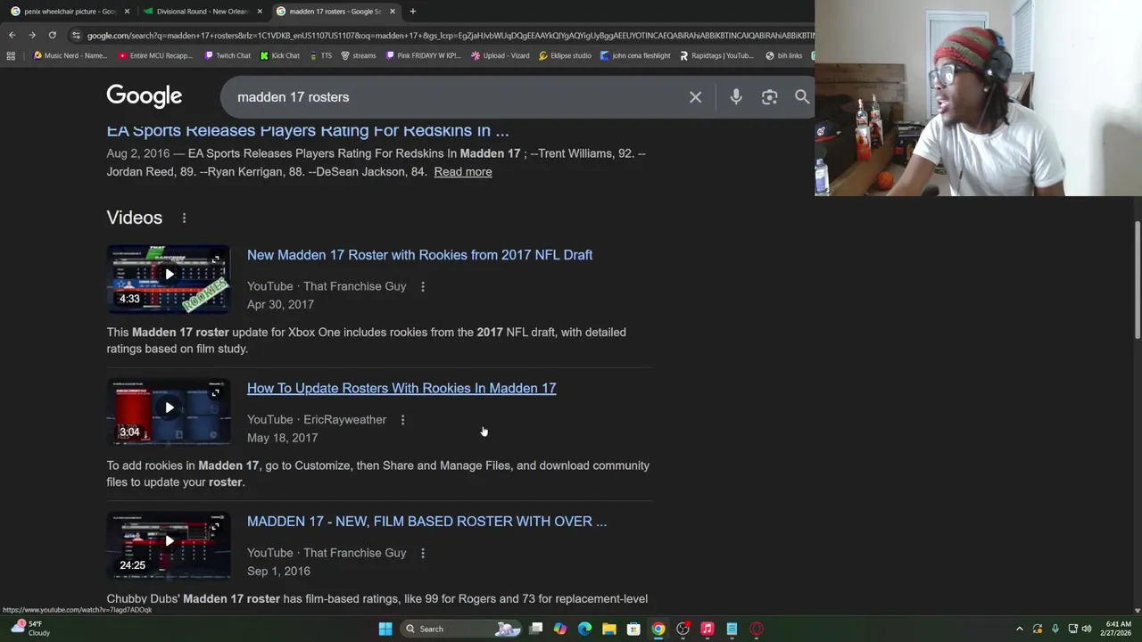Open Entire MCU Recapped bookmark
The image size is (1142, 642).
pyautogui.click(x=155, y=55)
